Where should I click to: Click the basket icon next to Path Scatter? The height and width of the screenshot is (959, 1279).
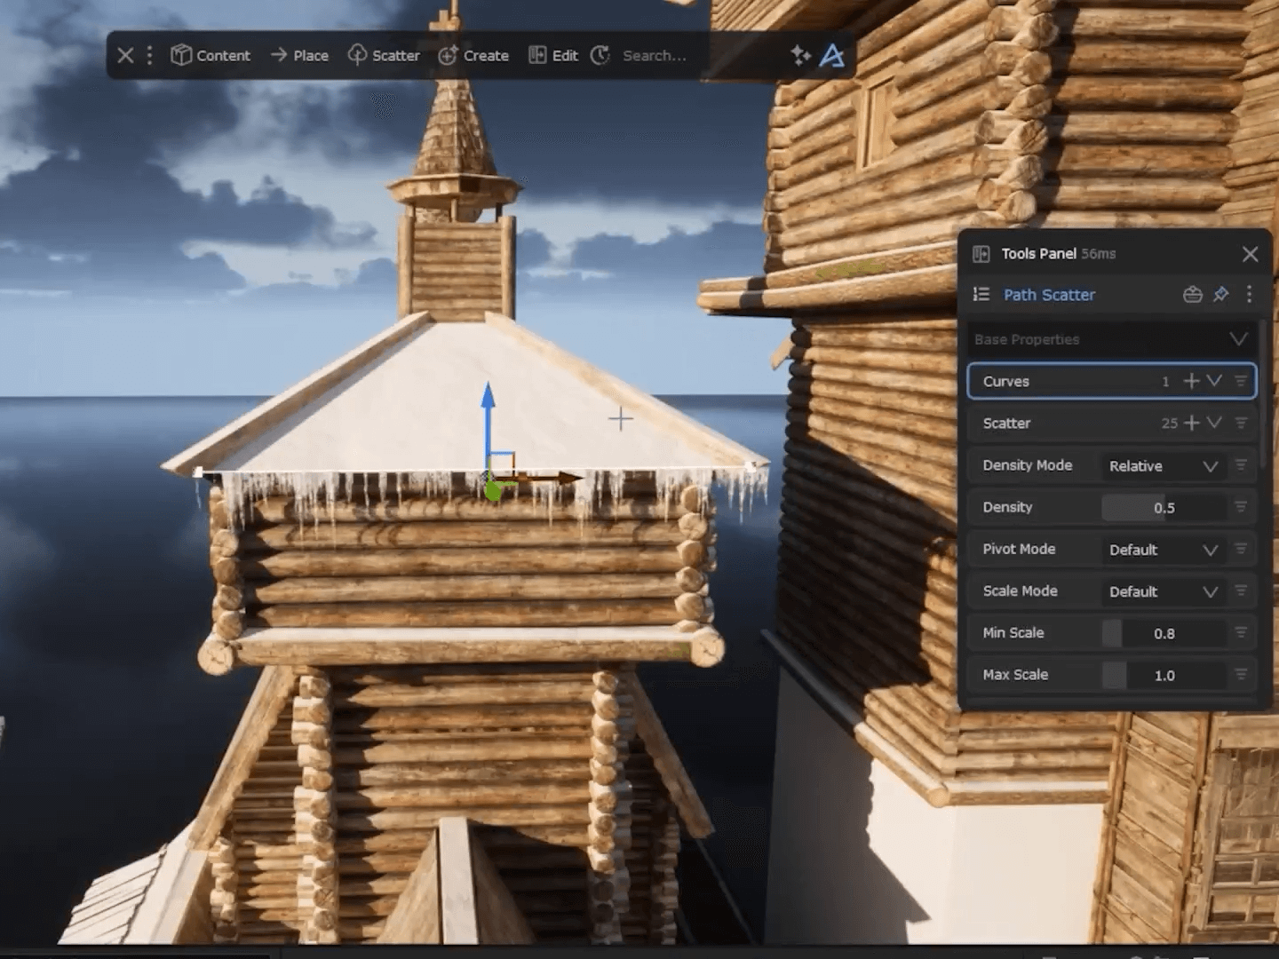pos(1193,295)
